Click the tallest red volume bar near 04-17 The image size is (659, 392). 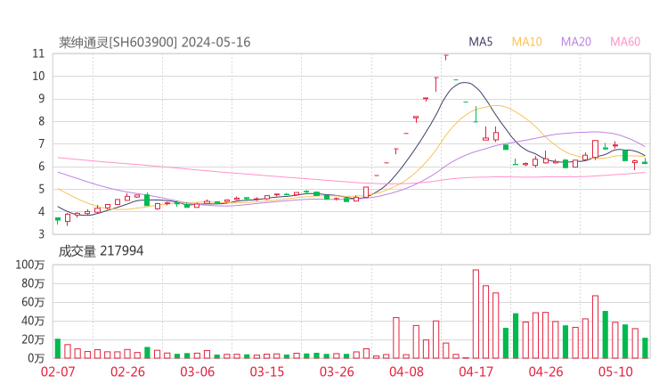point(476,314)
